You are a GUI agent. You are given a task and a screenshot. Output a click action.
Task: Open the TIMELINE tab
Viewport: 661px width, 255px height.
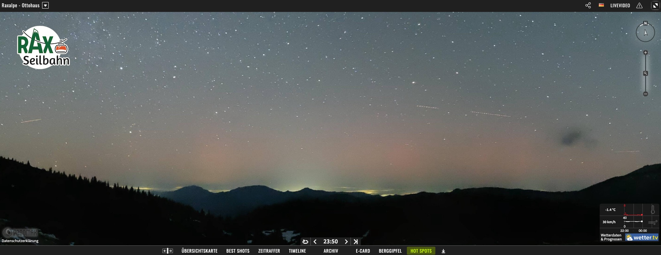coord(297,251)
